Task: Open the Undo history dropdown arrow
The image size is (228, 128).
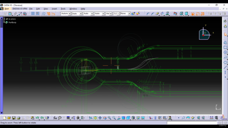Action: pyautogui.click(x=39, y=120)
